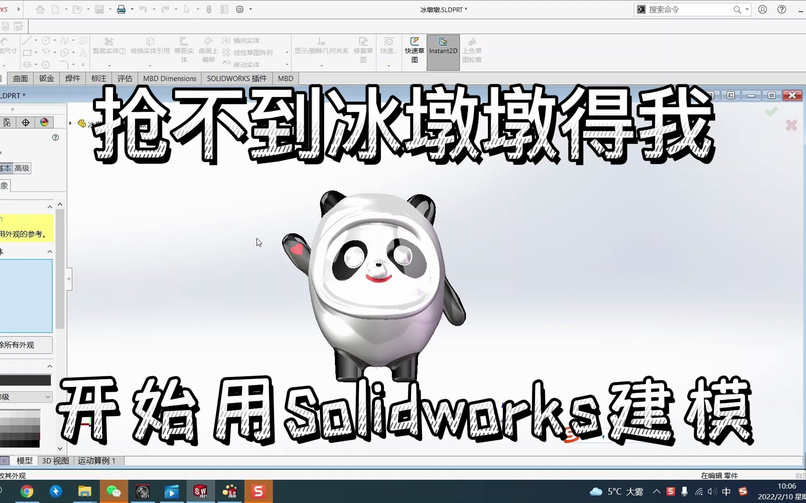Undo the last action
The height and width of the screenshot is (503, 806).
click(143, 9)
